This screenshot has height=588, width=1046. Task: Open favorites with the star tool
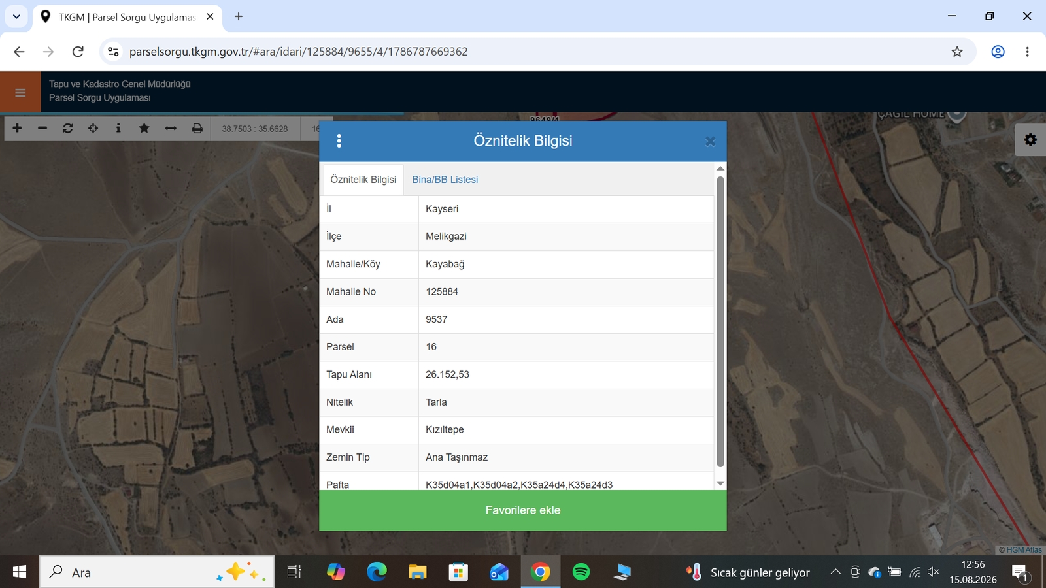point(144,128)
